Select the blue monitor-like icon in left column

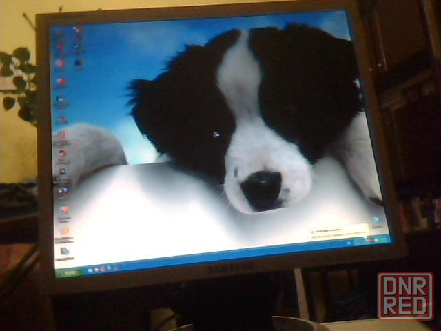click(61, 99)
